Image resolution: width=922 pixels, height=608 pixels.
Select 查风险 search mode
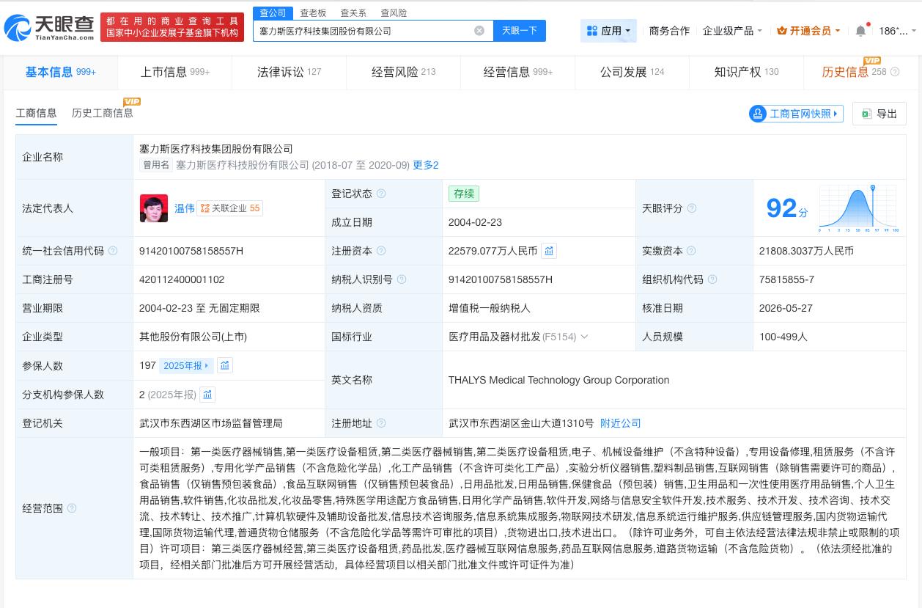coord(394,12)
